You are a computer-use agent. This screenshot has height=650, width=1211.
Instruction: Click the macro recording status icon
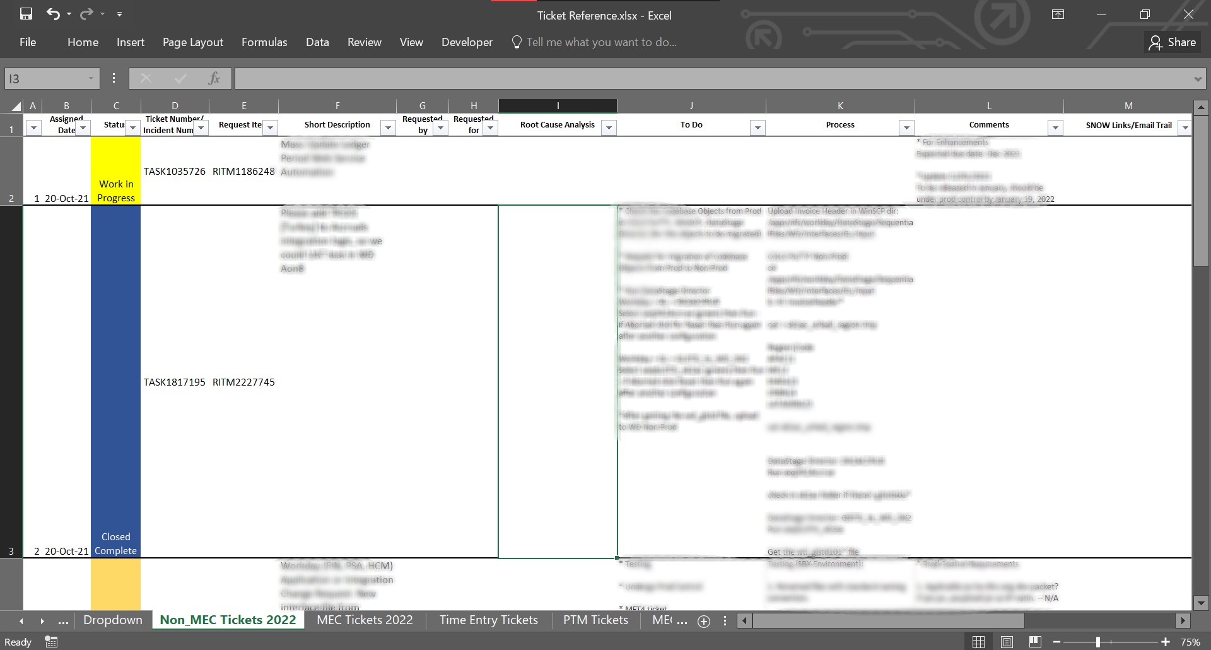click(51, 642)
